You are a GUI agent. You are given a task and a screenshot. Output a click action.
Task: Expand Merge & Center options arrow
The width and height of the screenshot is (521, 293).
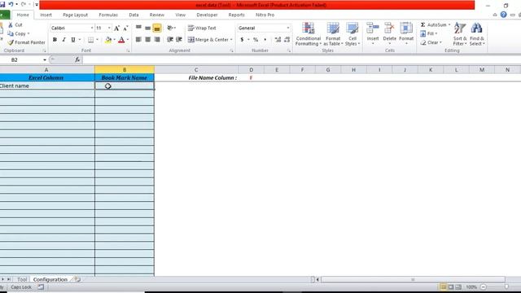point(231,40)
